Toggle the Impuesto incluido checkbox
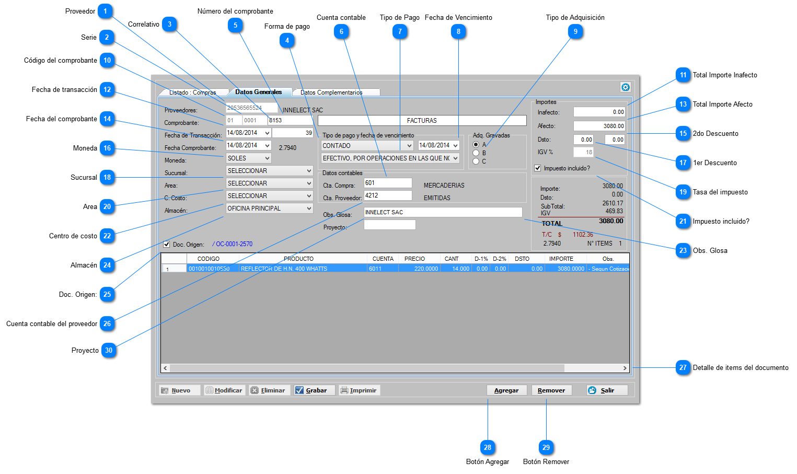Viewport: 797px width, 474px height. (x=537, y=168)
